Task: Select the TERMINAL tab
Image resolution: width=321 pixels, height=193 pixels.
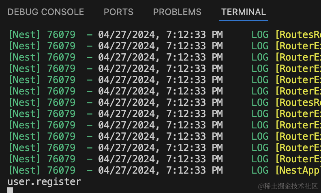Action: [244, 12]
